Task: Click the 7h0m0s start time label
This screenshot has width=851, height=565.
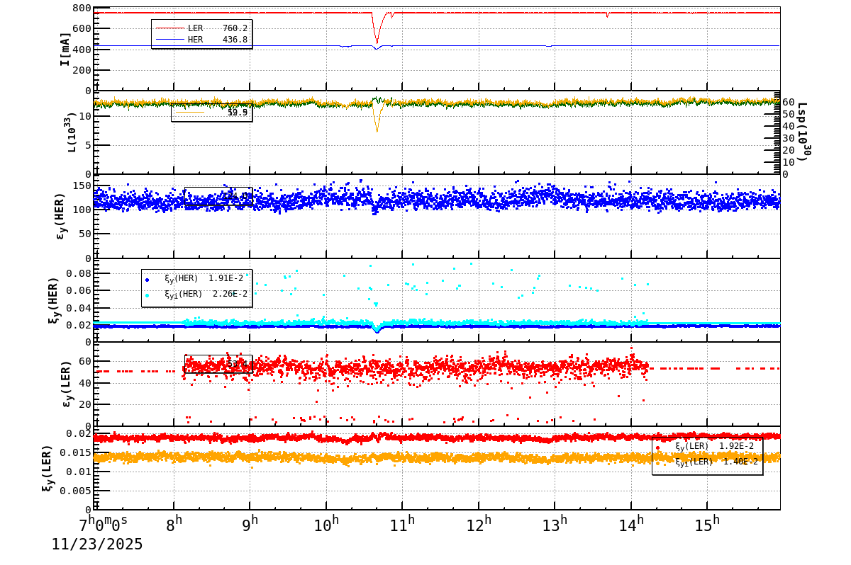Action: [104, 525]
